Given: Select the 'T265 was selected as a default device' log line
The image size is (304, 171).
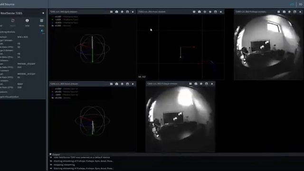Looking at the screenshot, I should pyautogui.click(x=81, y=157).
